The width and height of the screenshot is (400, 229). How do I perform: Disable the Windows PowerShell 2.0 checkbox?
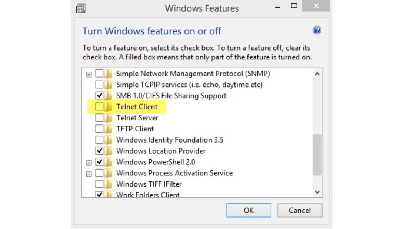coord(99,162)
